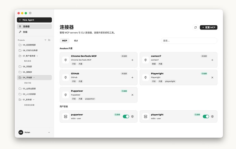The height and width of the screenshot is (149, 236).
Task: Open project 08_行政与法务部
Action: 34,50
